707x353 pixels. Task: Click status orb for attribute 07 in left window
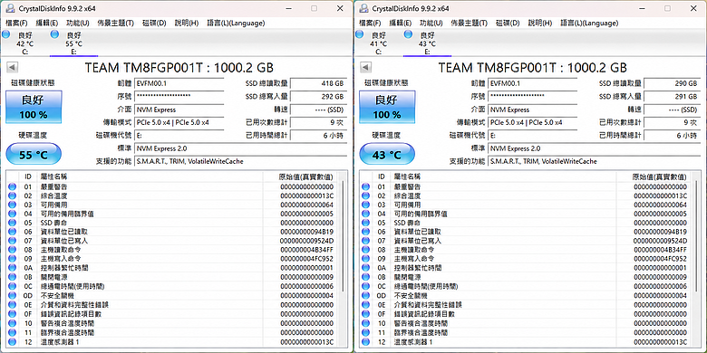click(12, 241)
